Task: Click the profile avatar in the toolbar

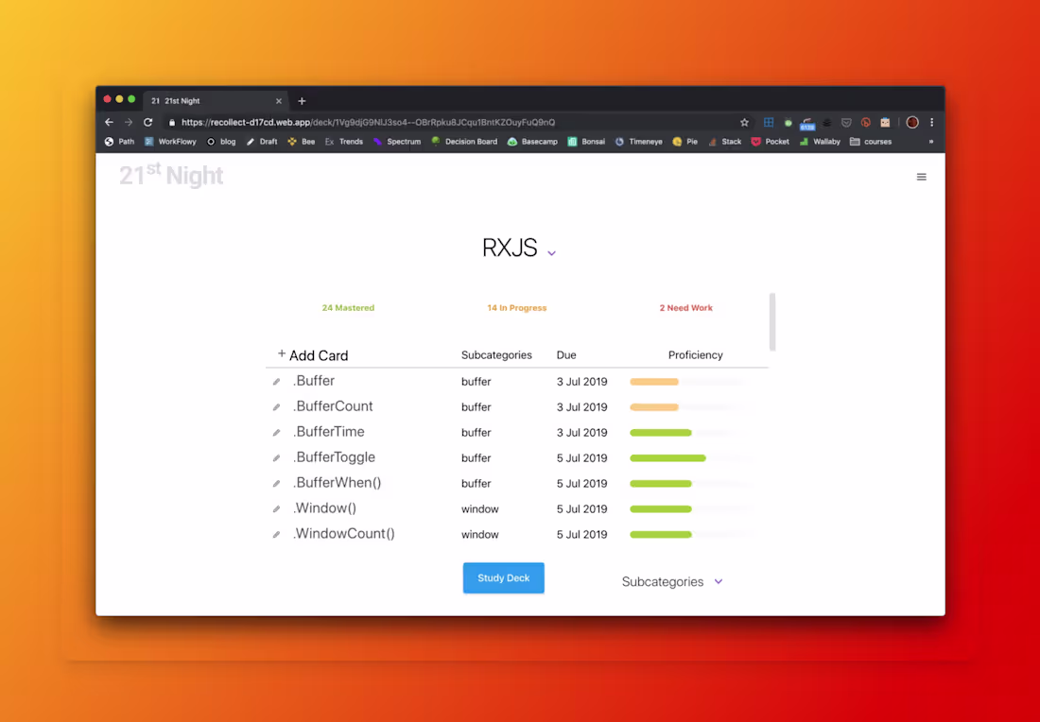Action: (x=912, y=122)
